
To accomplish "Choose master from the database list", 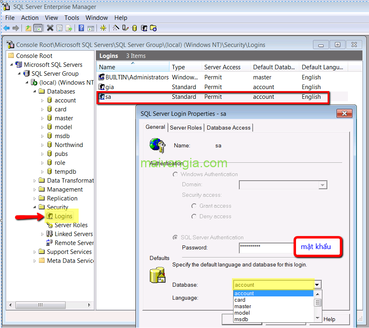I will tap(243, 307).
